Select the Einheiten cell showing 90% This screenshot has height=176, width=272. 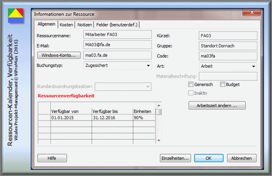pyautogui.click(x=144, y=118)
